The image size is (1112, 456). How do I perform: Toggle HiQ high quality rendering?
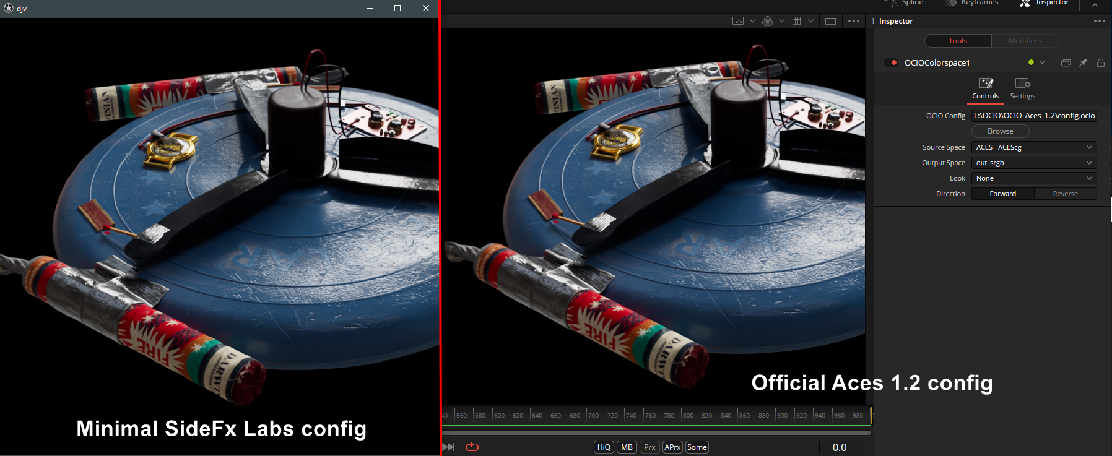[x=604, y=447]
